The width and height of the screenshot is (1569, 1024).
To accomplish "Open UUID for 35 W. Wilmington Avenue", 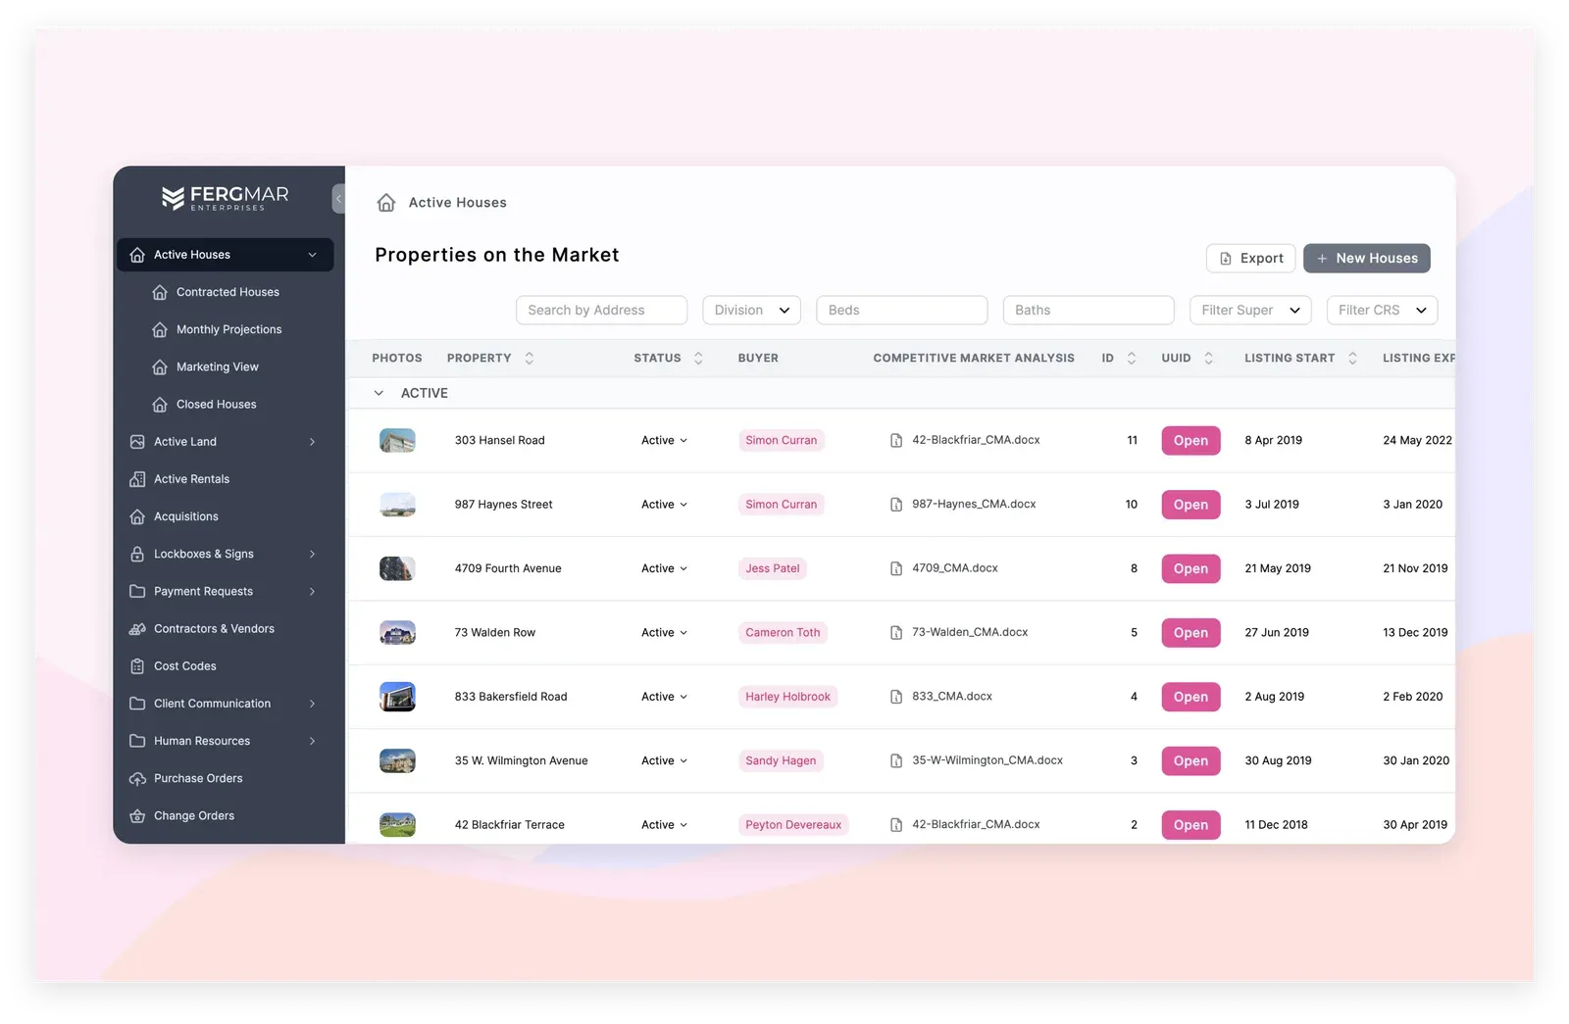I will click(1190, 761).
